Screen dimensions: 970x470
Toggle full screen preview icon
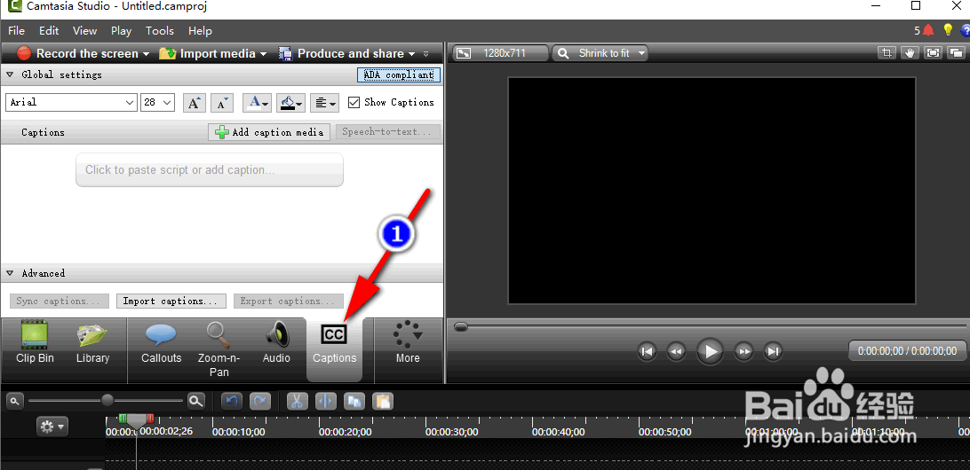(933, 53)
